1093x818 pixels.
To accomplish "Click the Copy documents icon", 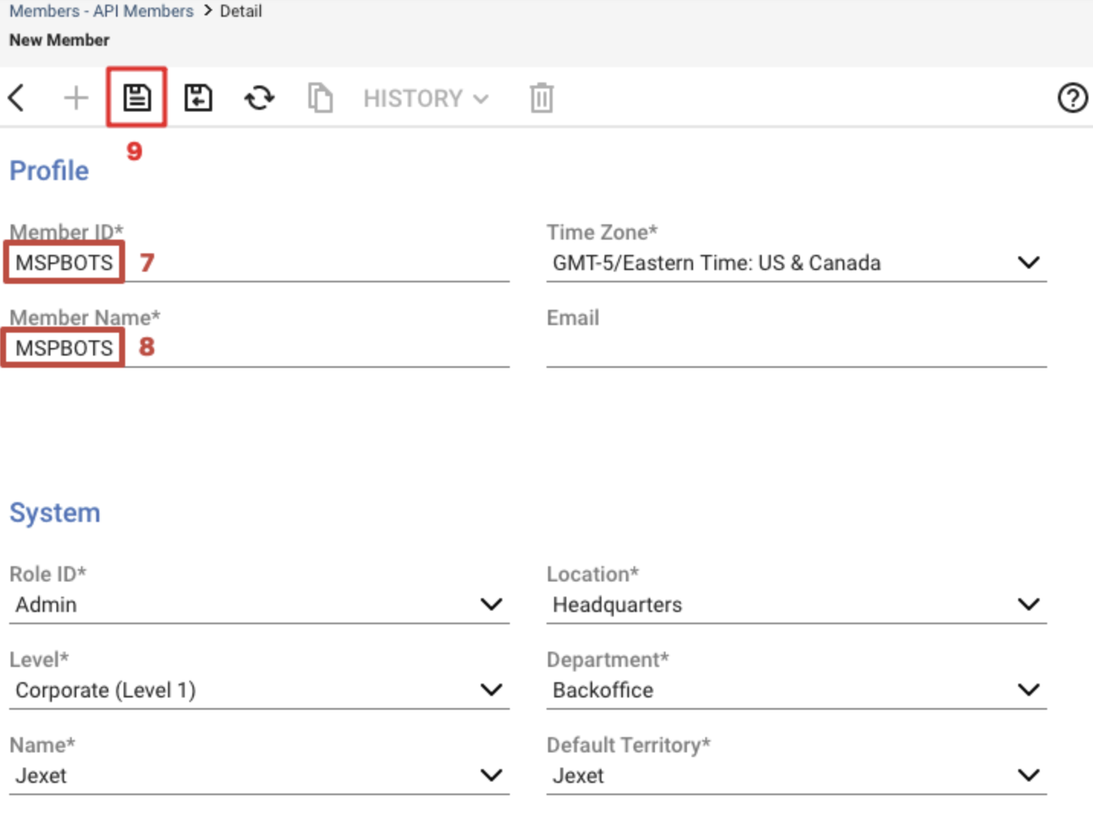I will [320, 98].
